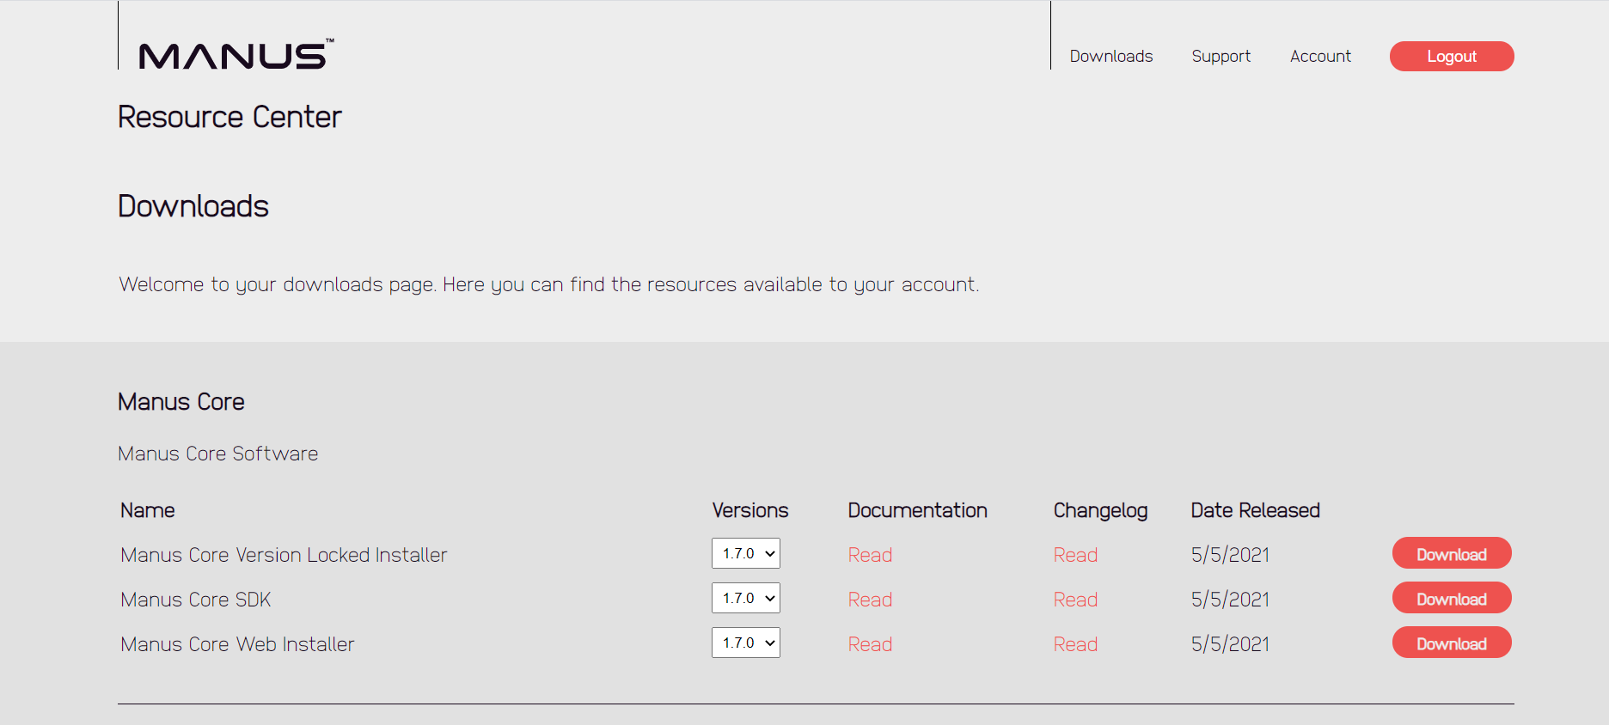Select 'Manus Core Web Installer' name text
The width and height of the screenshot is (1609, 725).
pos(237,644)
